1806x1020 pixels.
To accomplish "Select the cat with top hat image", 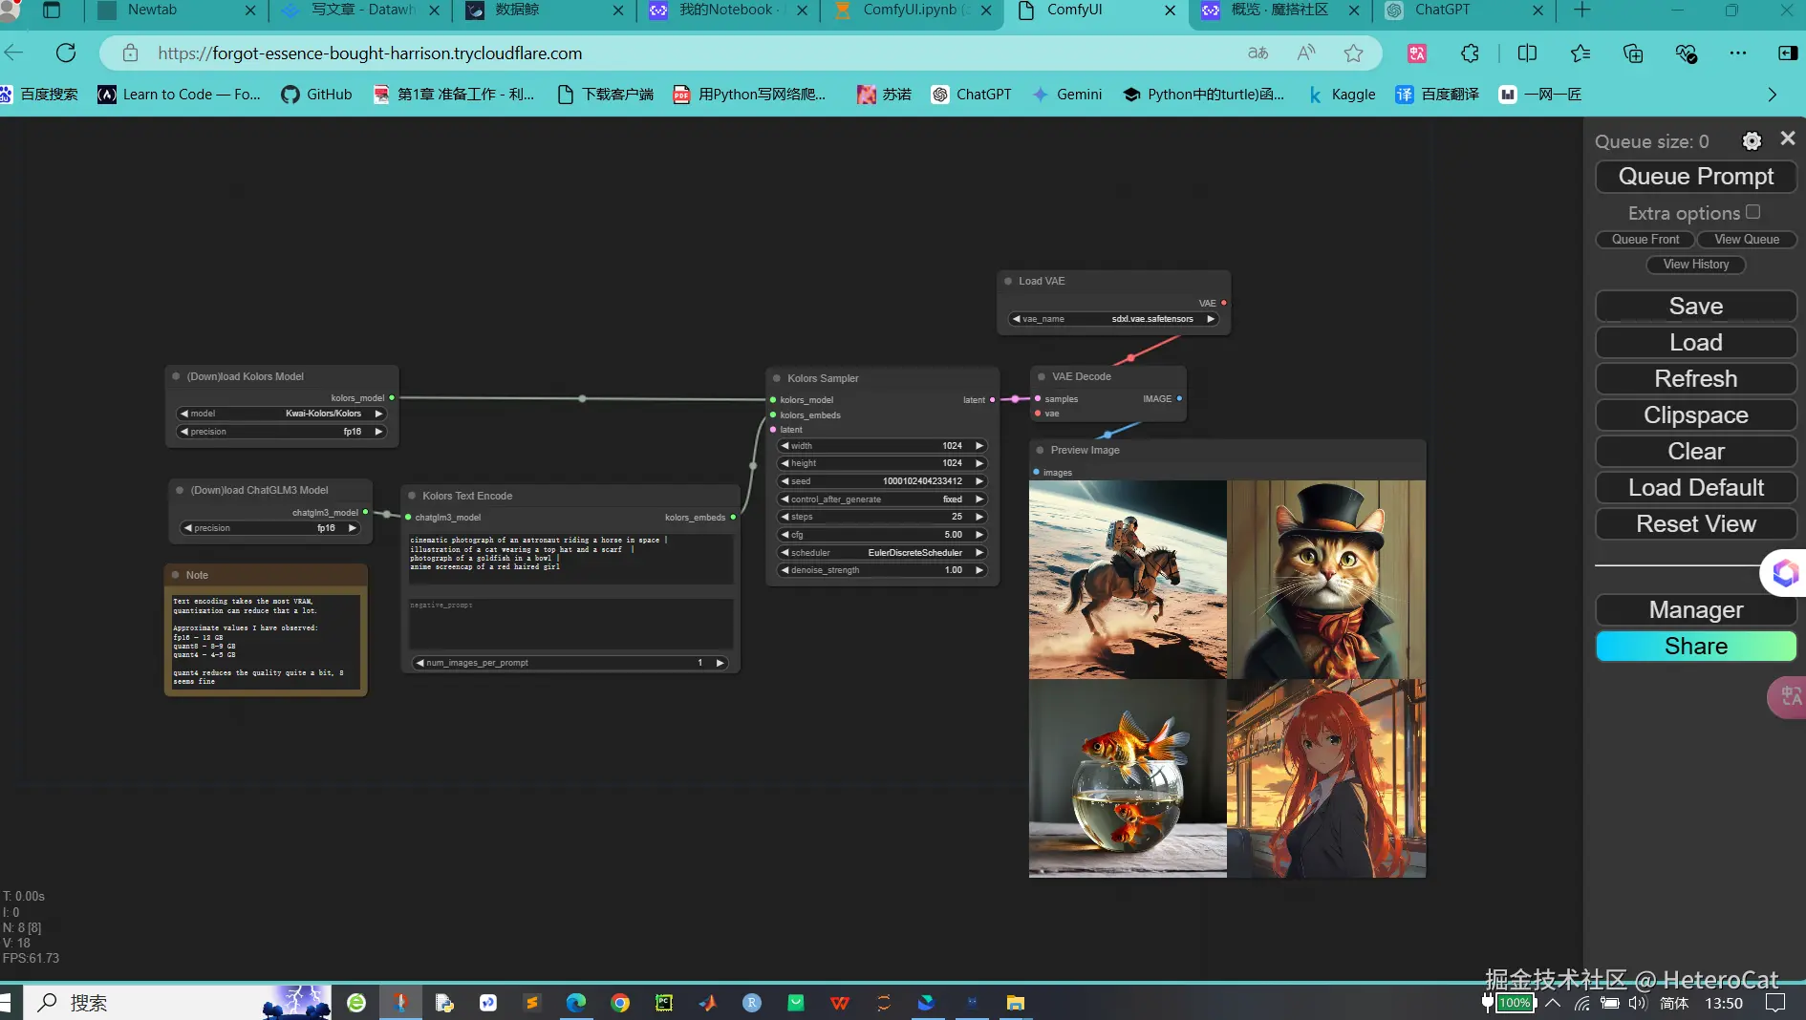I will coord(1326,579).
